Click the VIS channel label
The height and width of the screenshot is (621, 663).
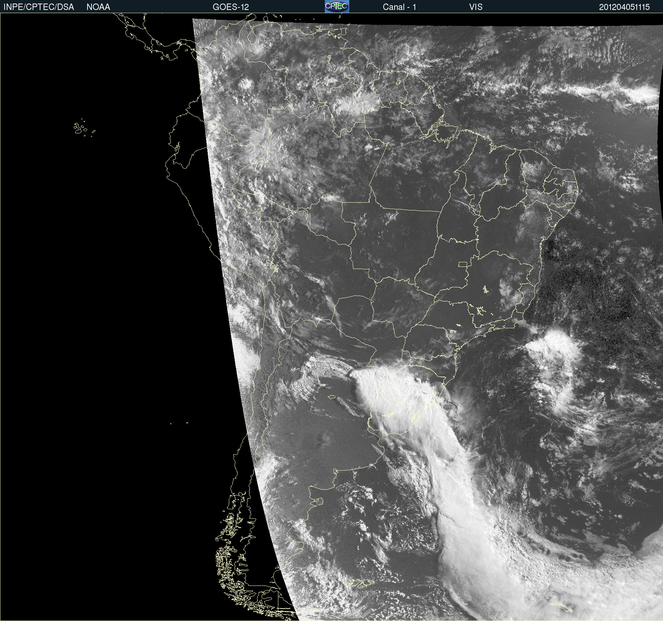[476, 7]
